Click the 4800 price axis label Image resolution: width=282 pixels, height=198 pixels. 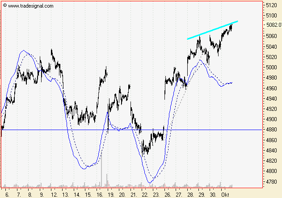point(272,171)
